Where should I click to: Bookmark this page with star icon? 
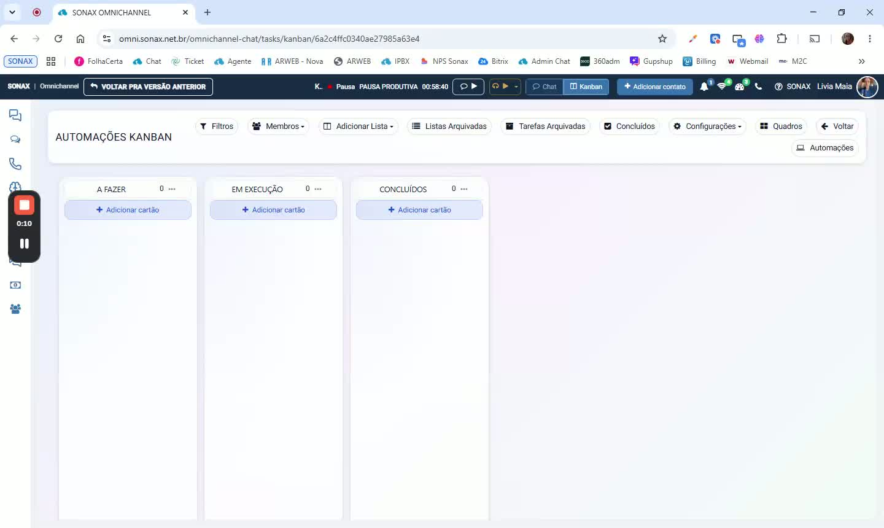pyautogui.click(x=662, y=39)
